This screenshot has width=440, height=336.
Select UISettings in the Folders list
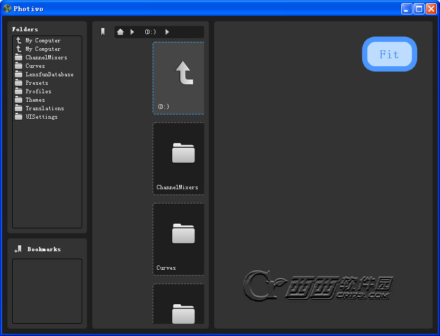[47, 117]
